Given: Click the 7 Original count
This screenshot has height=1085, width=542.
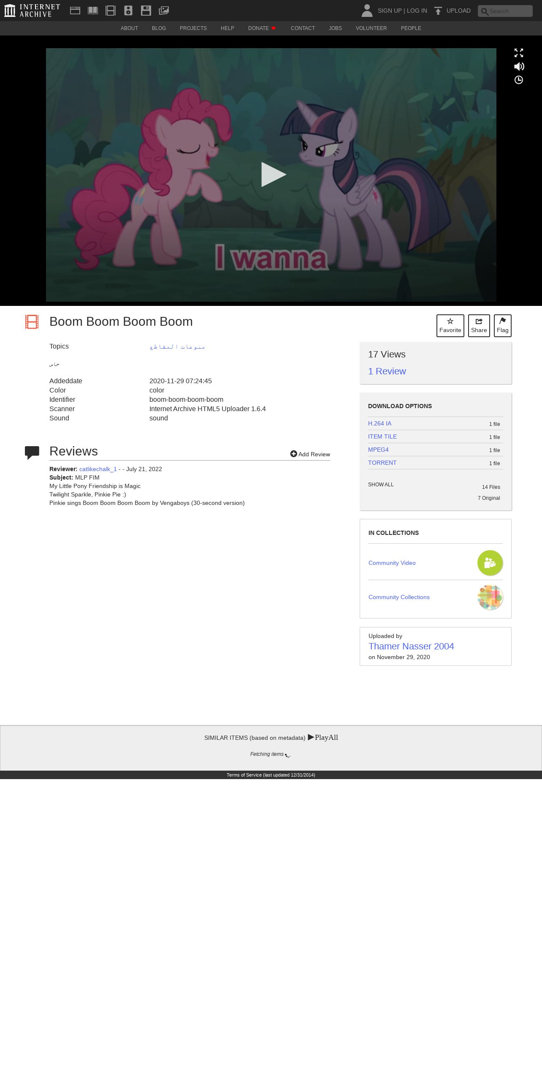Looking at the screenshot, I should click(x=489, y=498).
